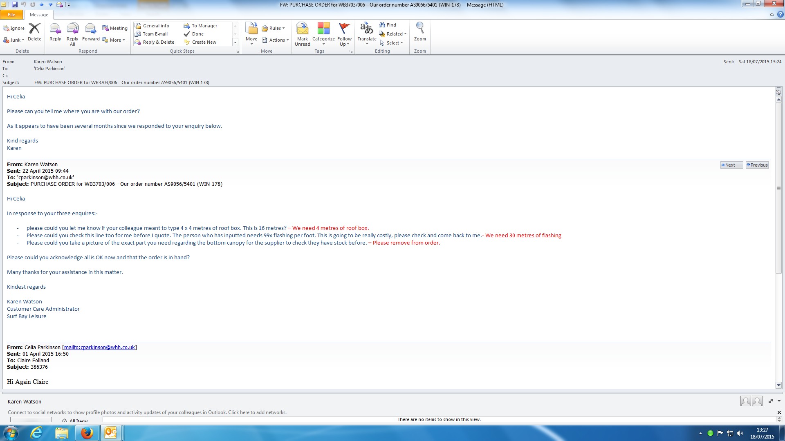785x441 pixels.
Task: Select the Message ribbon tab
Action: click(39, 15)
